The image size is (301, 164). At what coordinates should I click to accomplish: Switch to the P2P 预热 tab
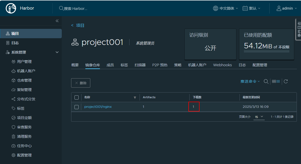pyautogui.click(x=160, y=65)
